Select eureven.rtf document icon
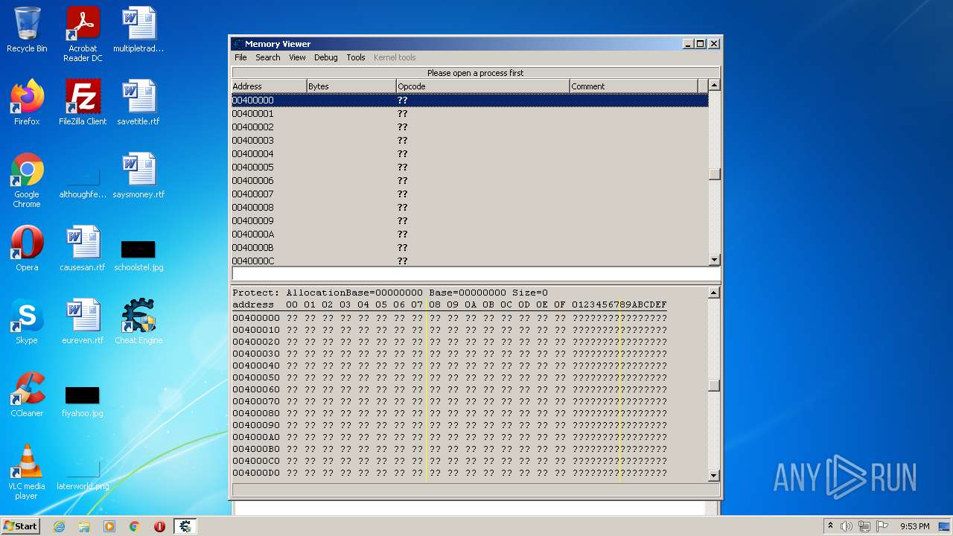Image resolution: width=953 pixels, height=536 pixels. [83, 322]
